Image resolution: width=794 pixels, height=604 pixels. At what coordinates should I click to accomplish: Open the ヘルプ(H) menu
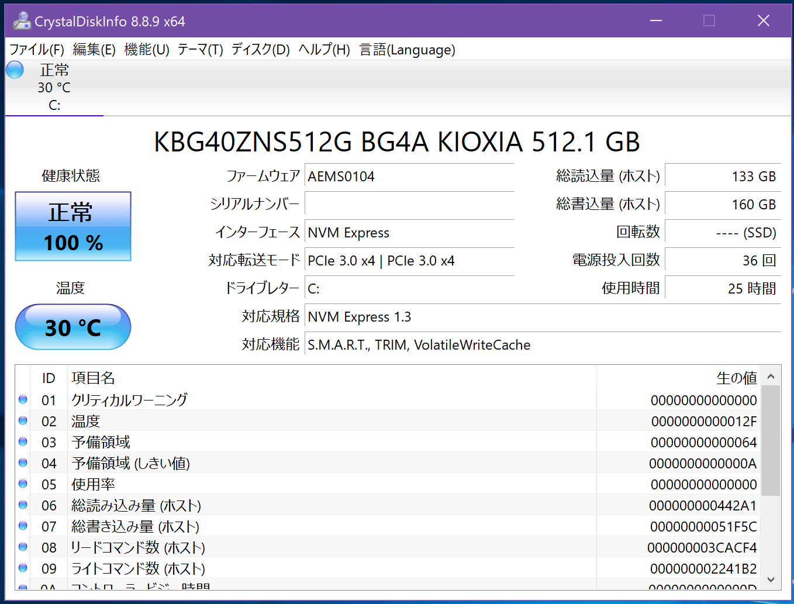tap(324, 50)
